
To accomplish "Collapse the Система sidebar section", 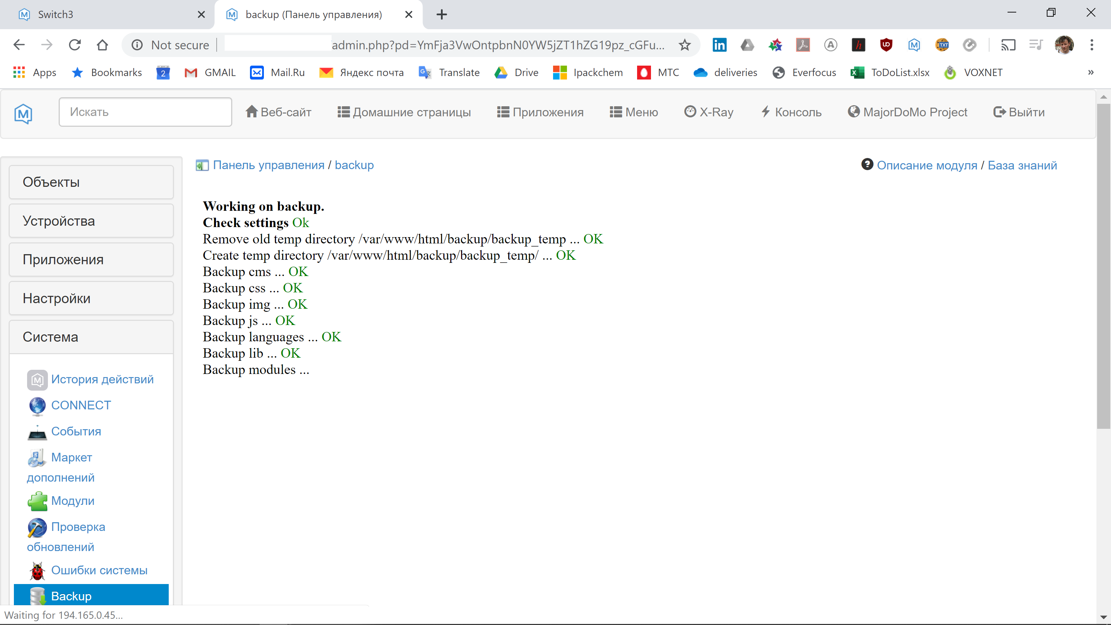I will pyautogui.click(x=50, y=336).
